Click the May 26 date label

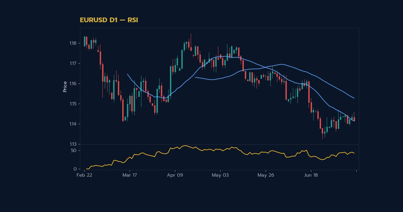pos(266,175)
